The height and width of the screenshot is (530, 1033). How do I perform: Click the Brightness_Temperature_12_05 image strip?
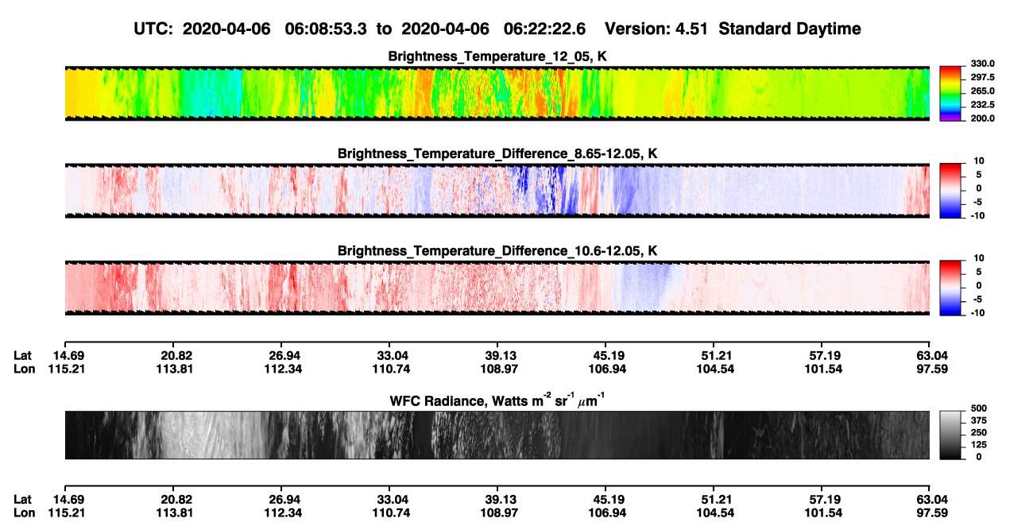coord(497,93)
